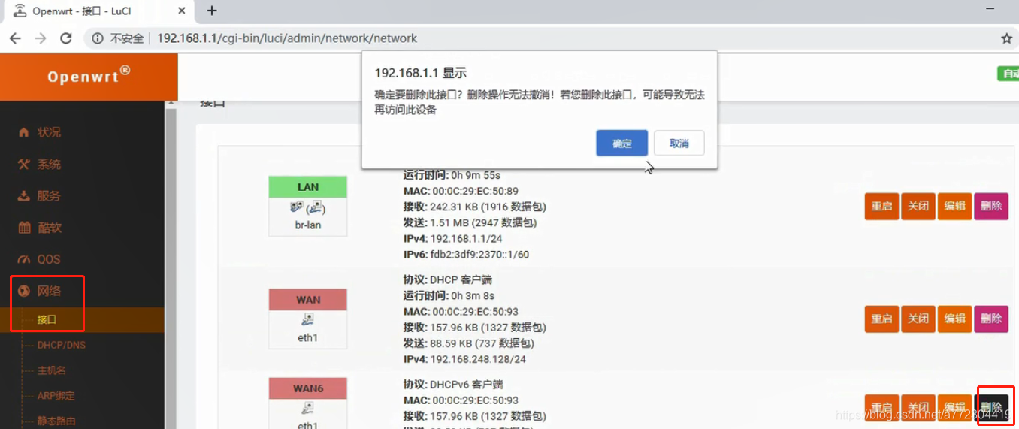Delete the LAN interface
This screenshot has height=429, width=1019.
[x=991, y=206]
